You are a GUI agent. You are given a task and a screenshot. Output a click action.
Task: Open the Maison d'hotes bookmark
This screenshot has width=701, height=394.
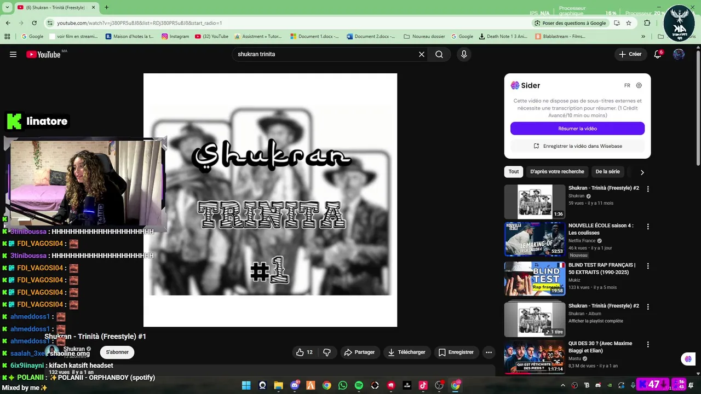coord(129,37)
